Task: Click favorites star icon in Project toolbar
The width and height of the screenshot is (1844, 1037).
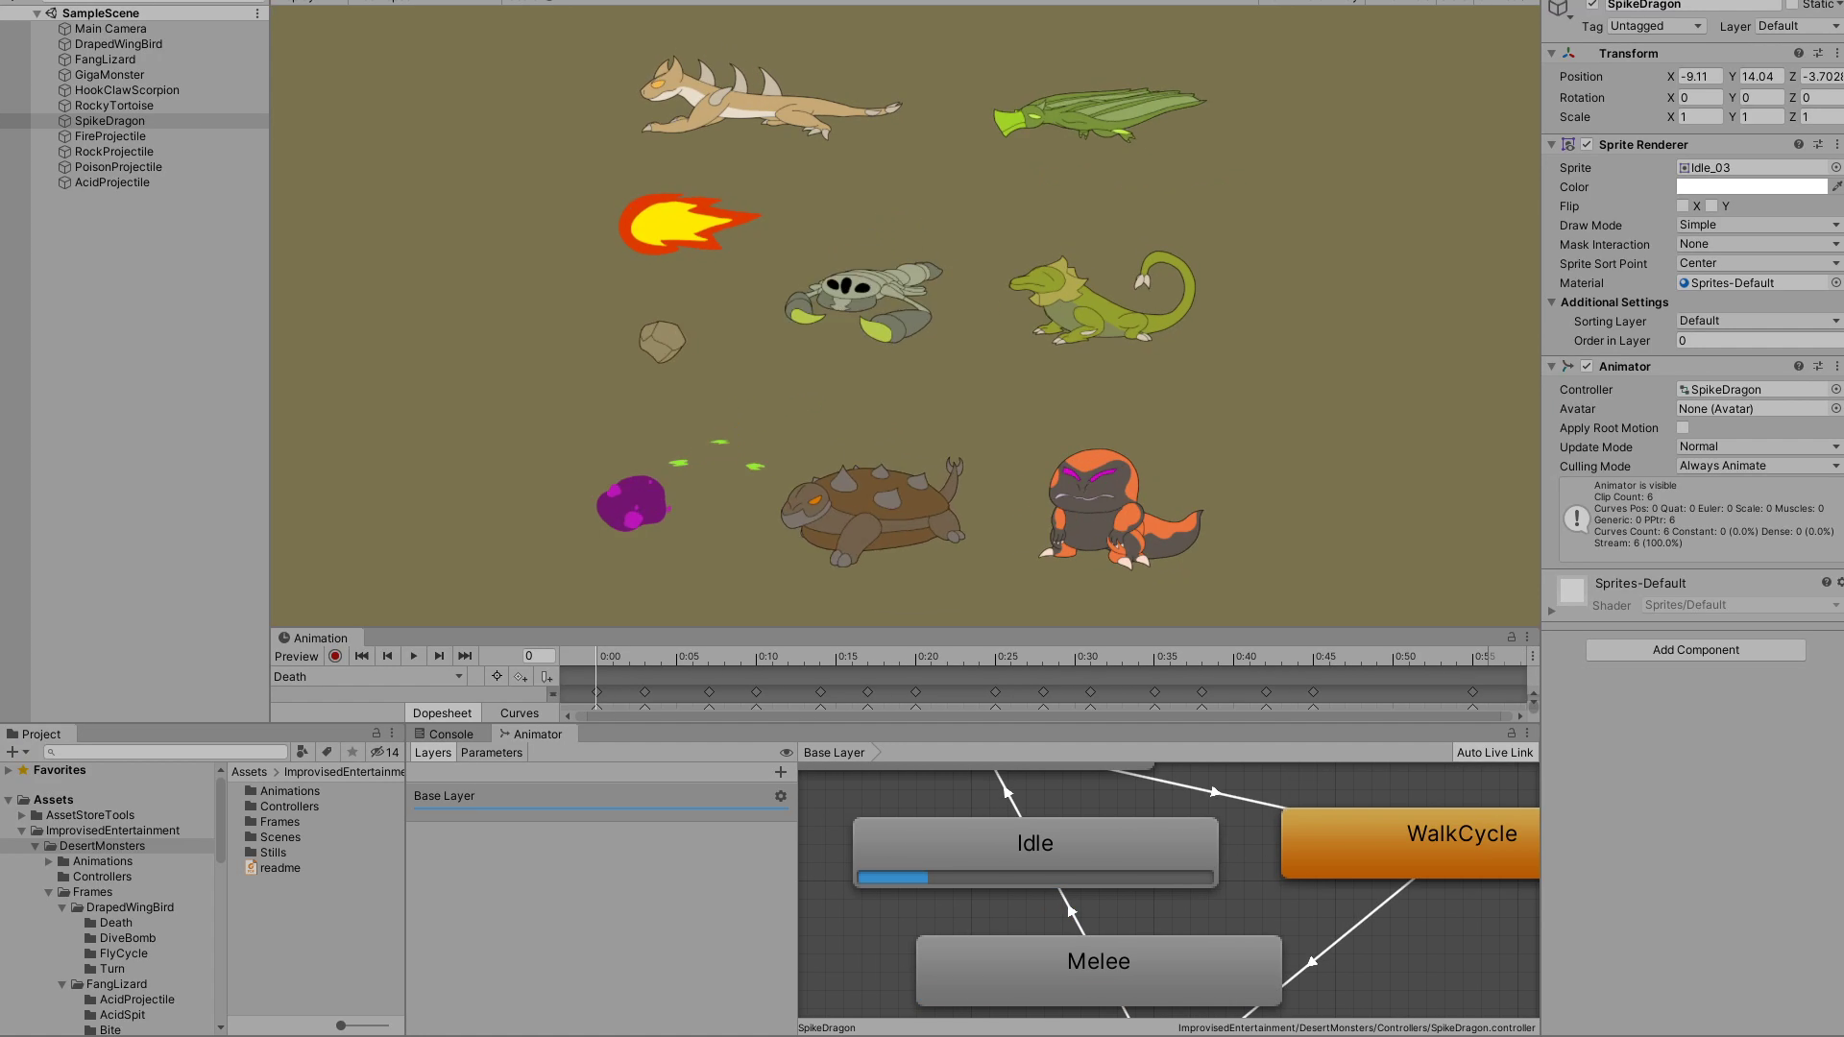Action: pos(352,752)
